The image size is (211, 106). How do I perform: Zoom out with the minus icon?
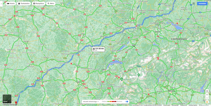tap(207, 98)
